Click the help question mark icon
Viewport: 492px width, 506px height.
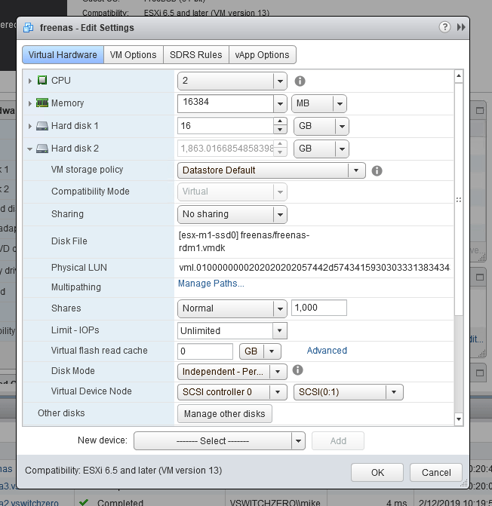[444, 27]
